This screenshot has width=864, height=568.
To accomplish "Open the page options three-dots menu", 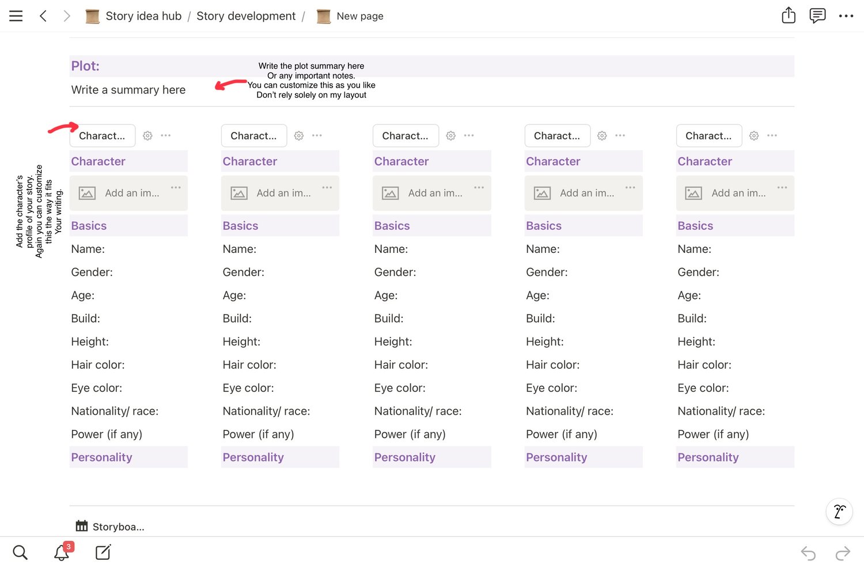I will tap(846, 16).
